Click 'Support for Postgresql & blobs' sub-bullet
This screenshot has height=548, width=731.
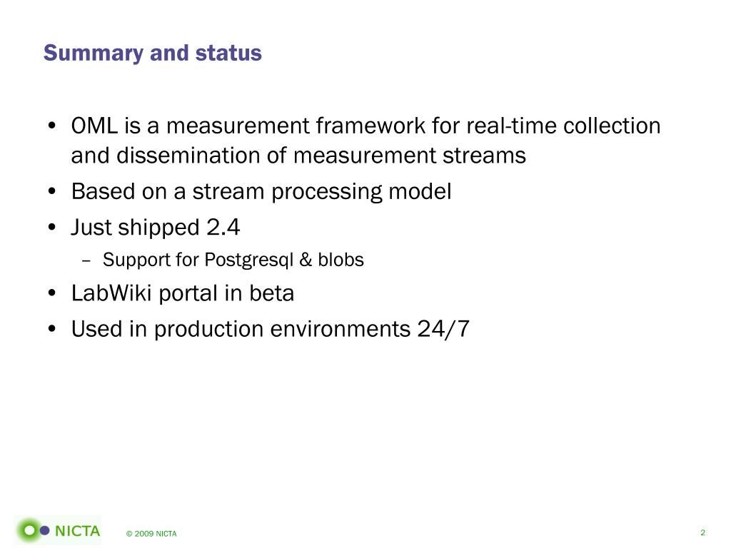[x=233, y=260]
